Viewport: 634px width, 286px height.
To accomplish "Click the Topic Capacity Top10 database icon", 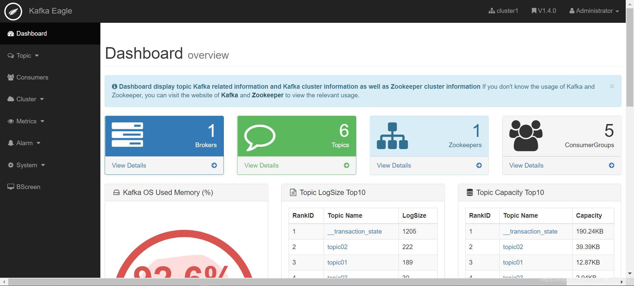I will (470, 193).
